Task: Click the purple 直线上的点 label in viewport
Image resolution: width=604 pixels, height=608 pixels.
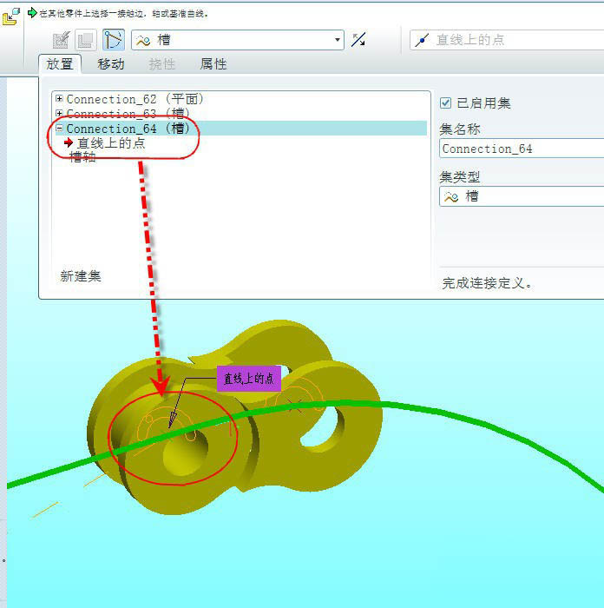Action: 249,379
